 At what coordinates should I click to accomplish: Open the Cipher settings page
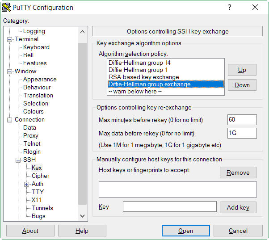click(40, 176)
